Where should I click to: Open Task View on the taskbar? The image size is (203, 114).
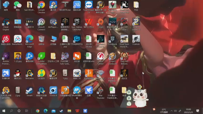27,111
